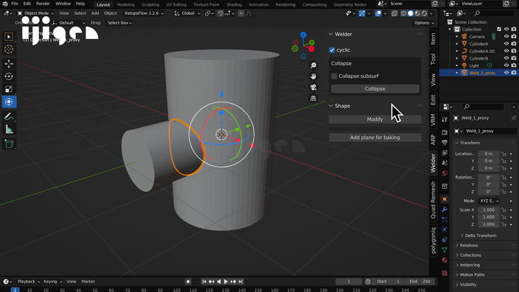Activate the Annotate pencil tool
Image resolution: width=519 pixels, height=292 pixels.
tap(9, 117)
